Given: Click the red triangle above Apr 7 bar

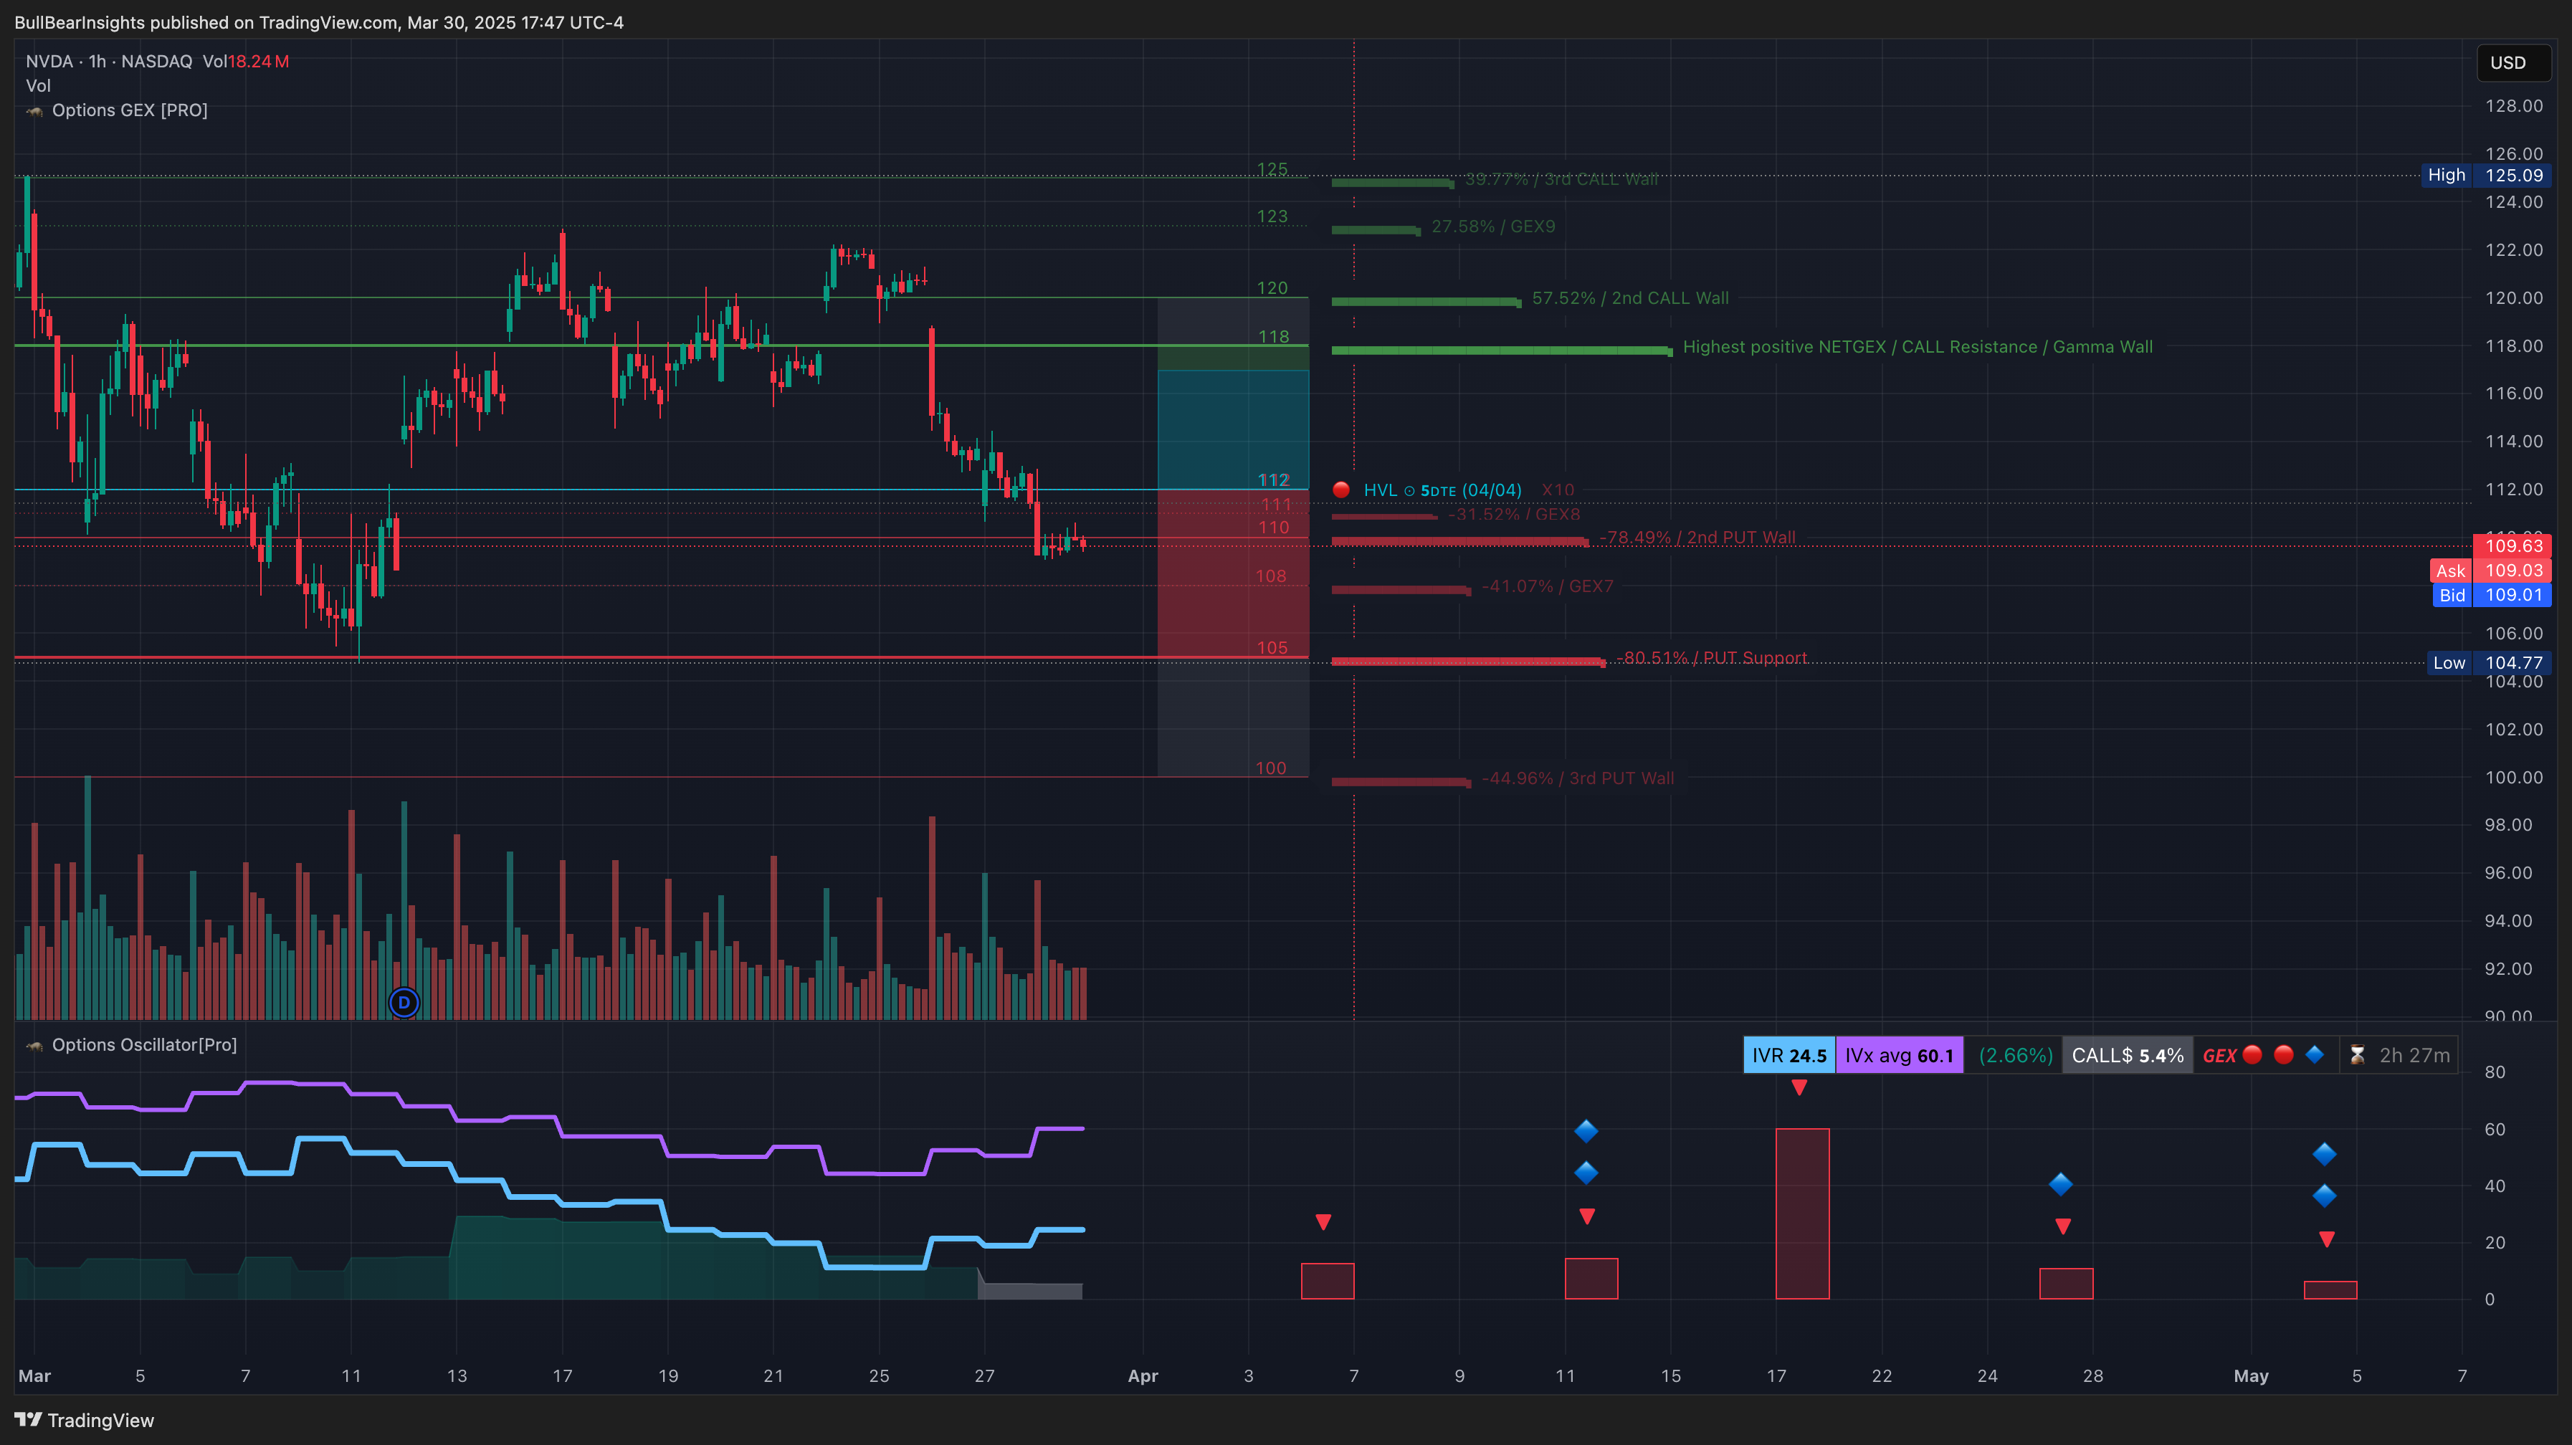Looking at the screenshot, I should coord(1323,1222).
